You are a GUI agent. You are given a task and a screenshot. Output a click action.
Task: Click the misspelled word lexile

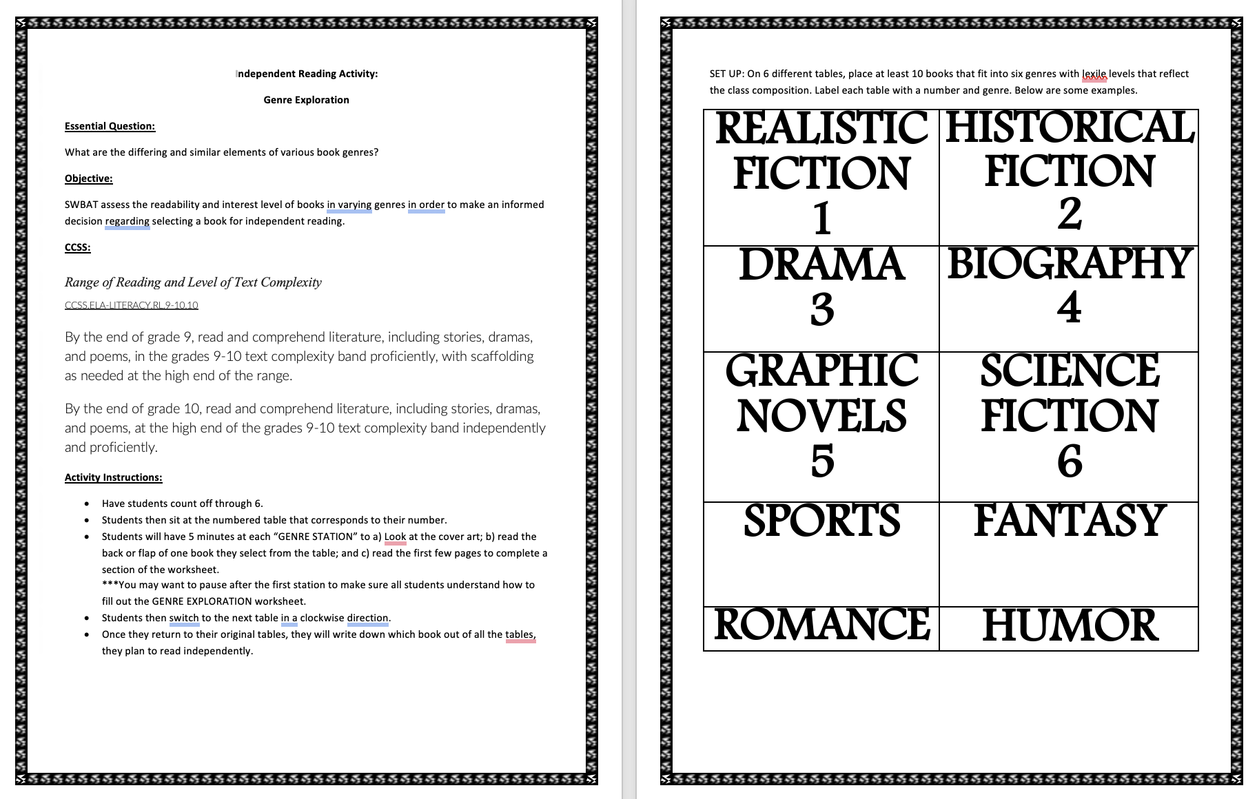pyautogui.click(x=1093, y=74)
